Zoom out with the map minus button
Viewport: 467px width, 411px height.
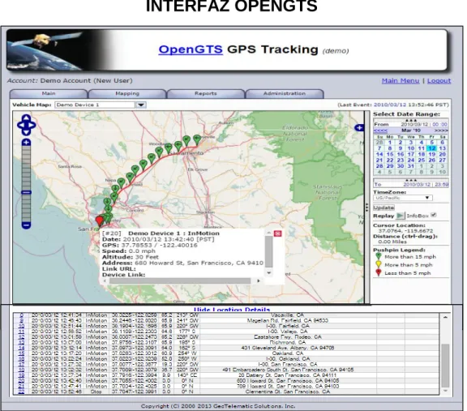[26, 225]
